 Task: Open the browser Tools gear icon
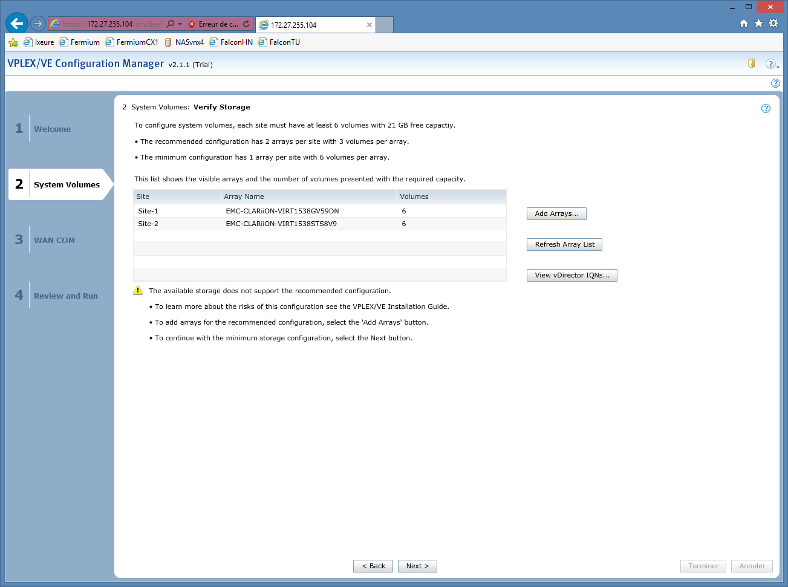tap(773, 24)
